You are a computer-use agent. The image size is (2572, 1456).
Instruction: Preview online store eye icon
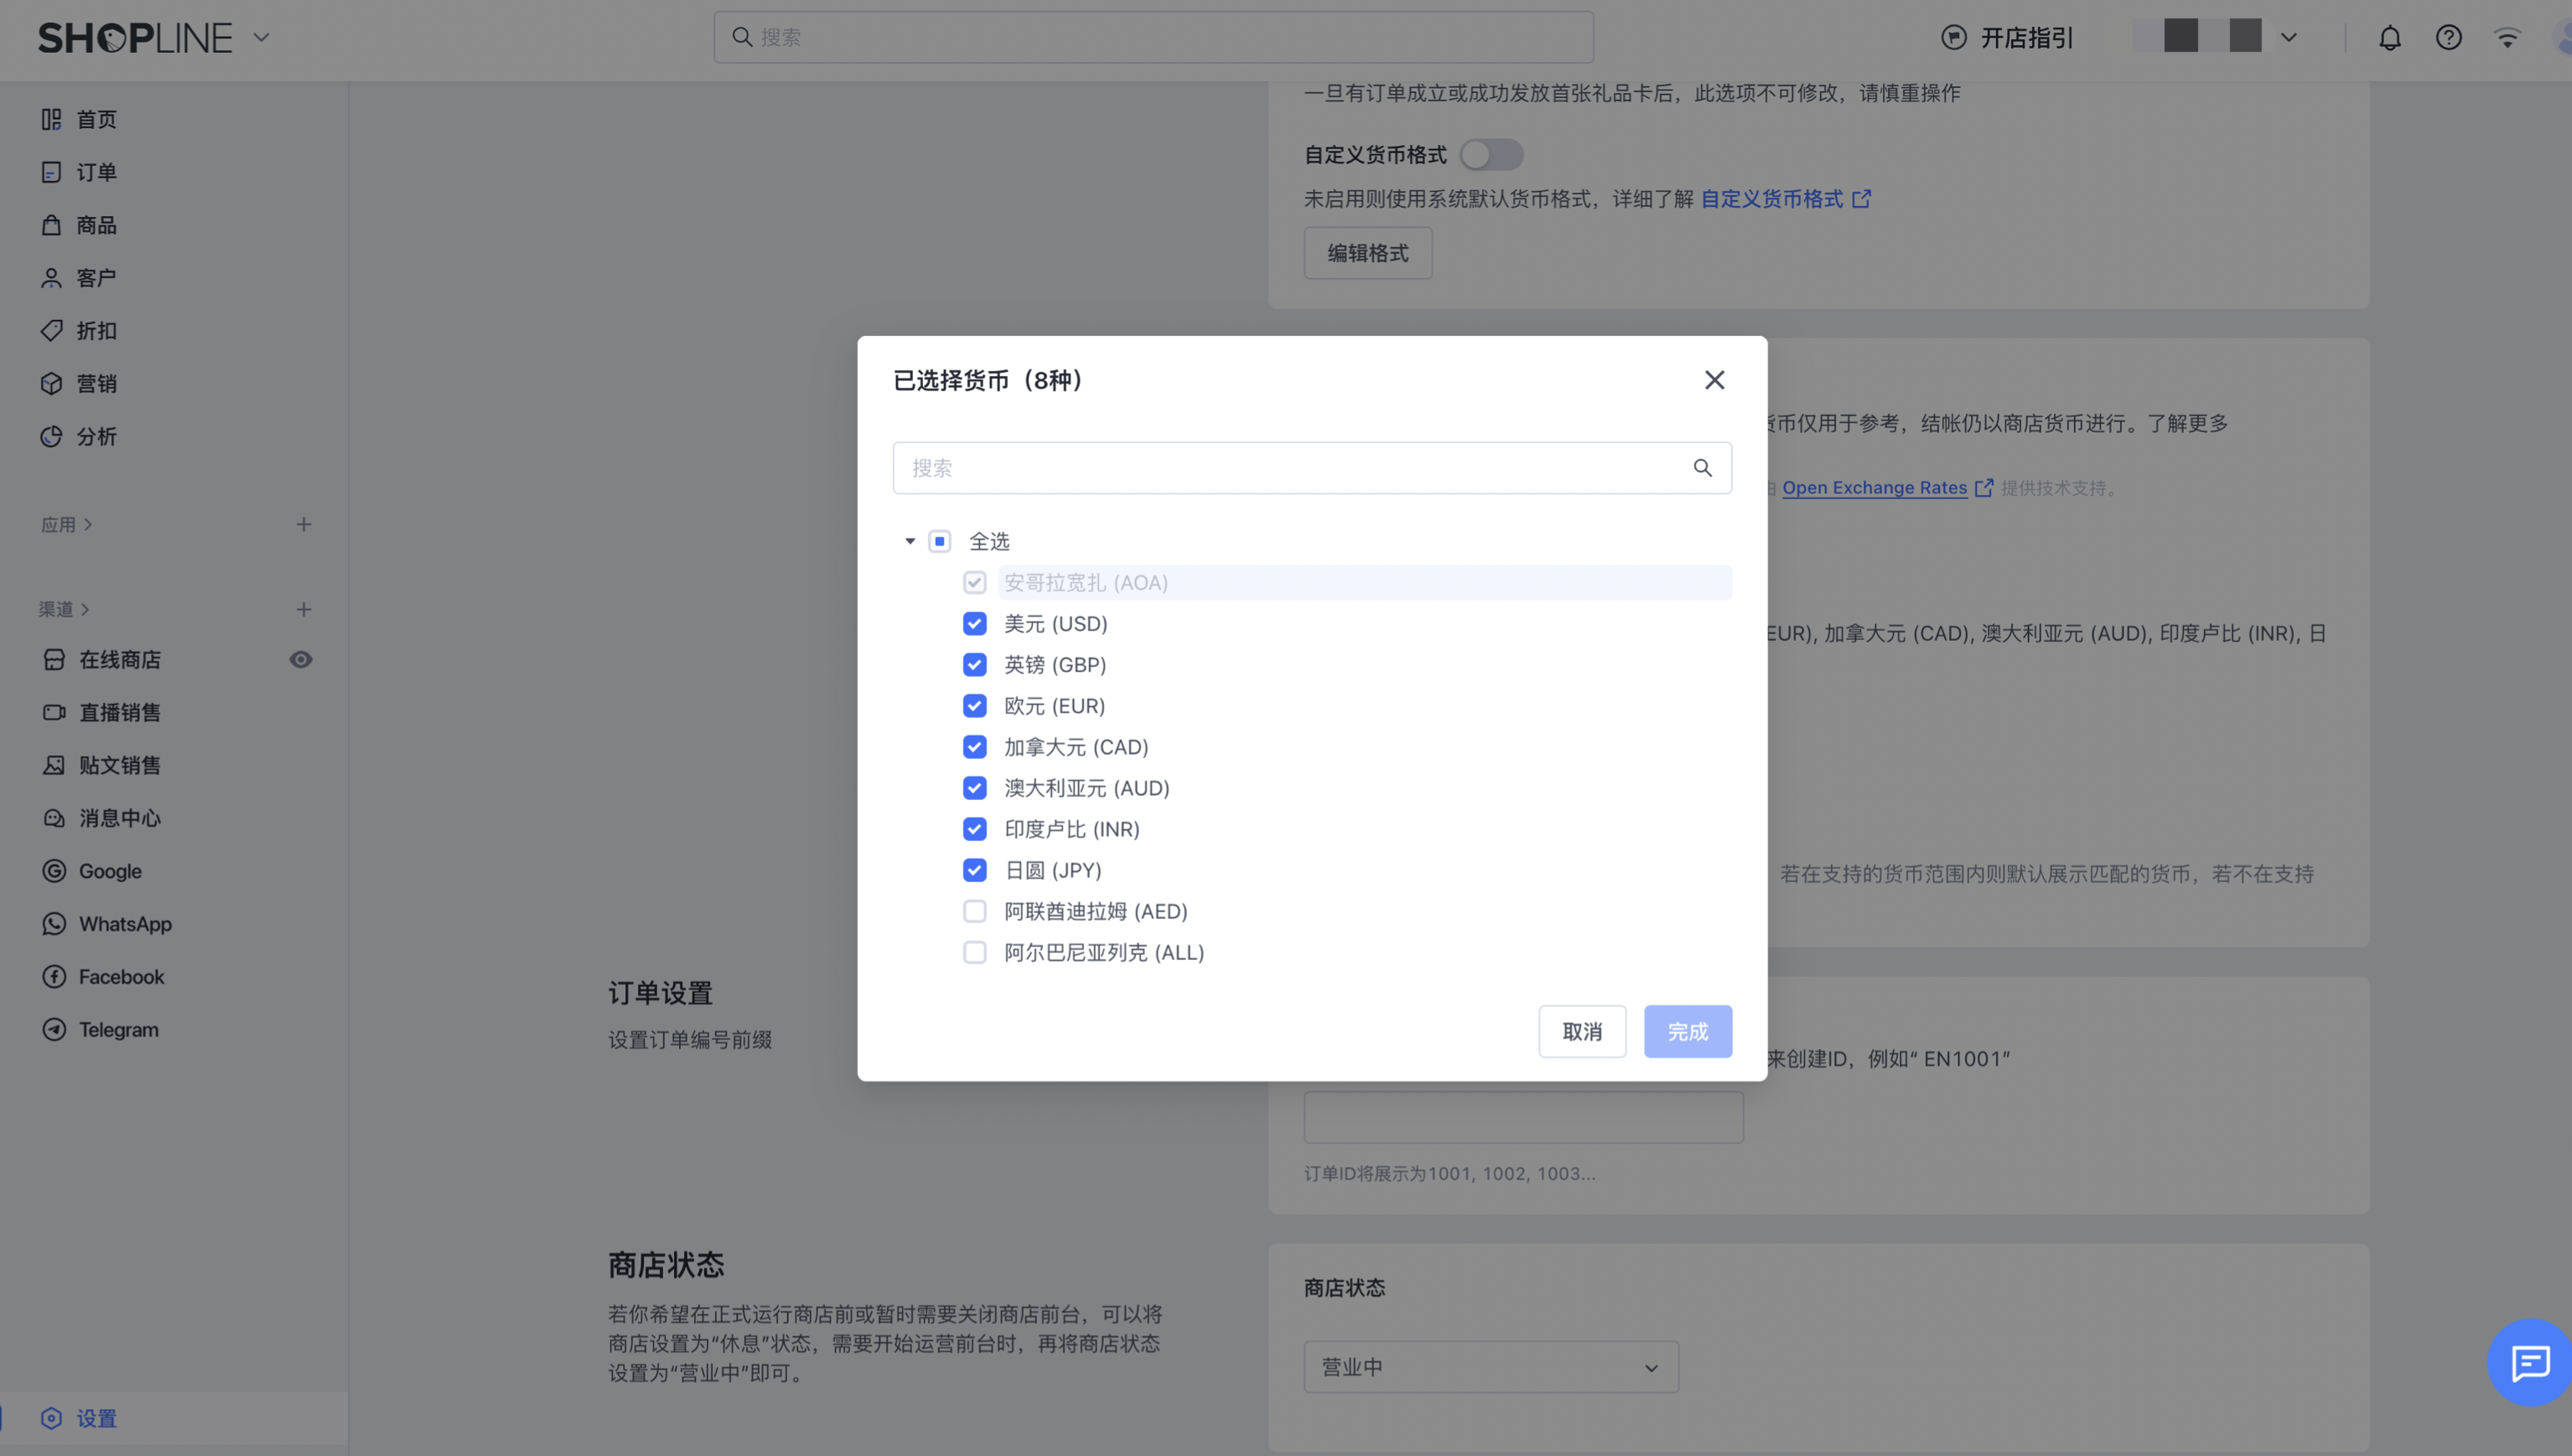[x=301, y=660]
